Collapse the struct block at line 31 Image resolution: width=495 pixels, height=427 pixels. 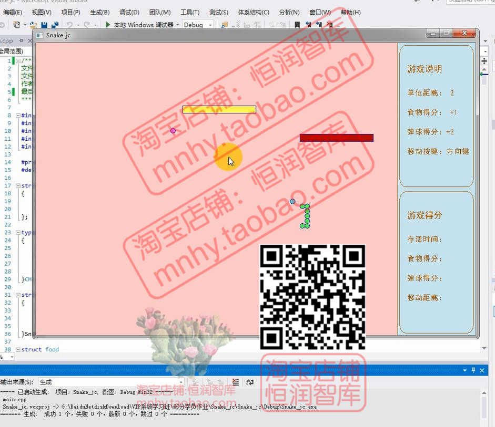click(x=18, y=295)
